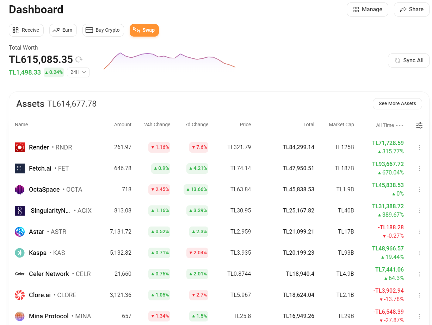Click the TL84,299.14 total for Render

tap(298, 147)
